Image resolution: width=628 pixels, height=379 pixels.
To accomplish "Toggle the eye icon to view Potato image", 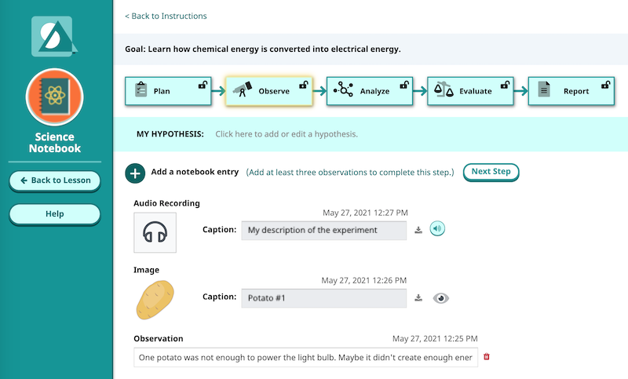I will pos(441,298).
